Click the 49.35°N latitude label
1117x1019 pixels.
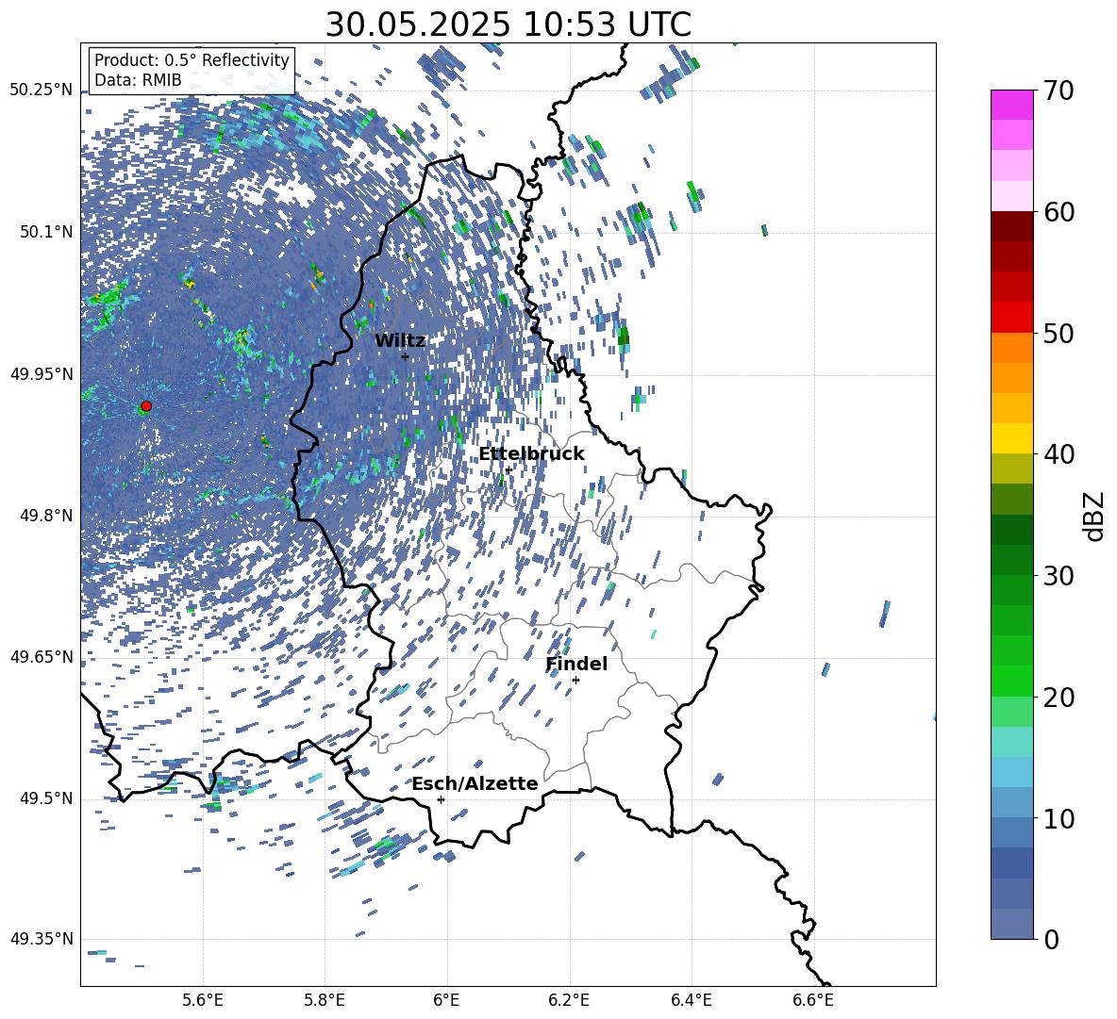coord(42,939)
